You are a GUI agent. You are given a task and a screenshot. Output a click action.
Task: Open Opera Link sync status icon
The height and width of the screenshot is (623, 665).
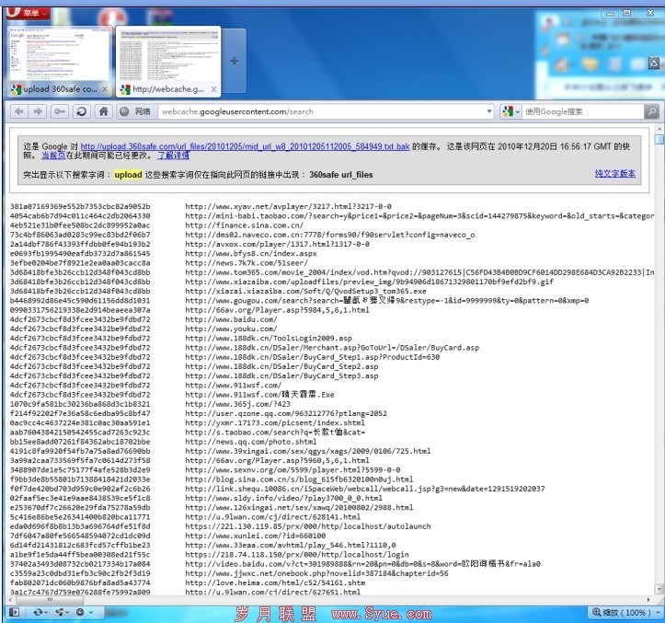point(40,612)
